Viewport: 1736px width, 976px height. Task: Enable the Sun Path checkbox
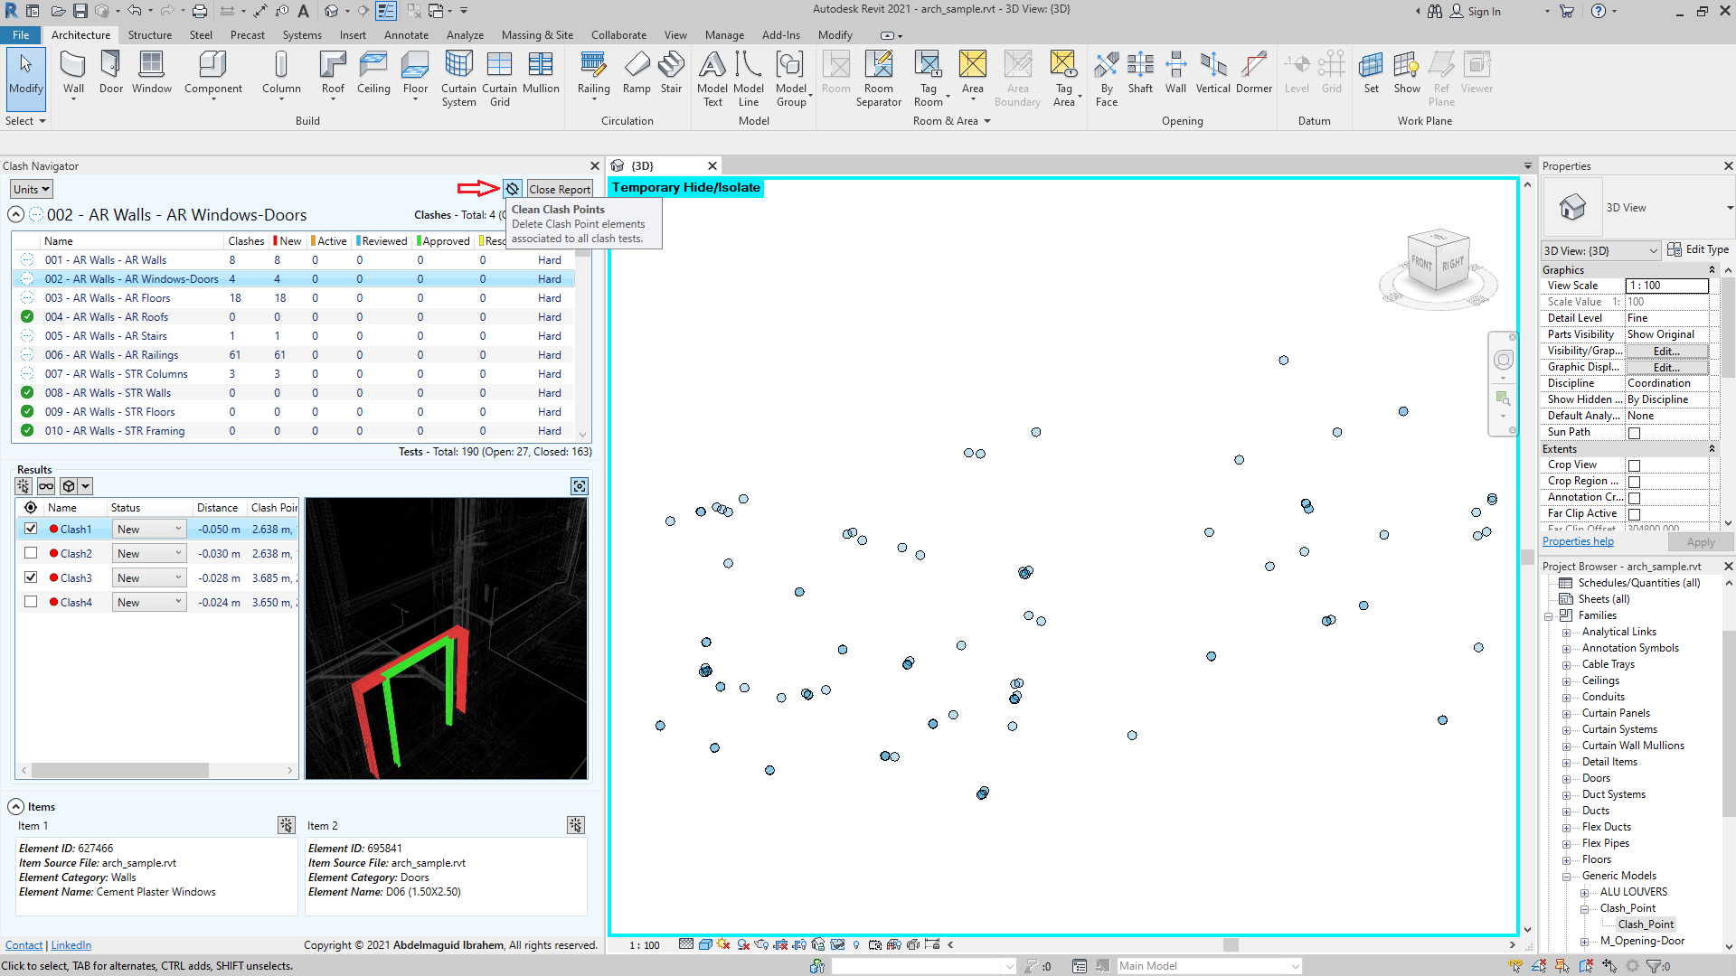point(1634,433)
